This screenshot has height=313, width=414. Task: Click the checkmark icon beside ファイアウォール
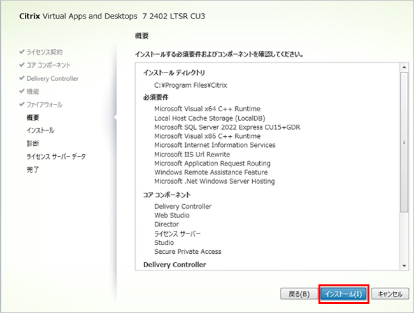pyautogui.click(x=22, y=104)
